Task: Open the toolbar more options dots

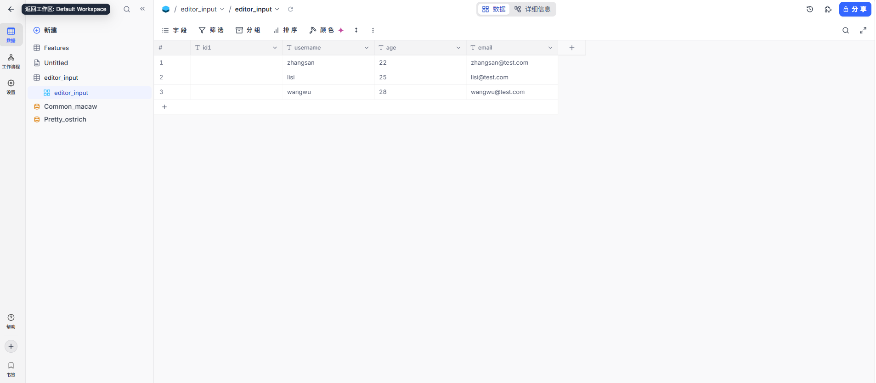Action: [x=373, y=30]
